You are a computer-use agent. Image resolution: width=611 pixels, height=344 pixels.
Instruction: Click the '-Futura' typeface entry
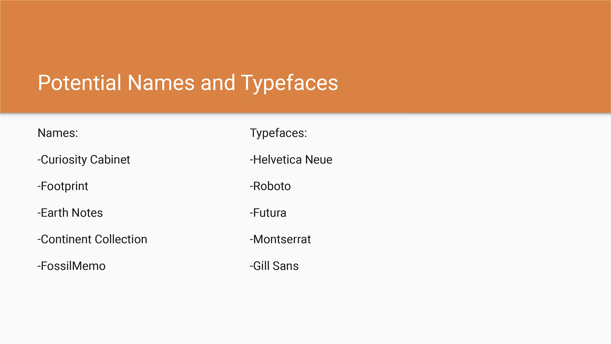268,213
